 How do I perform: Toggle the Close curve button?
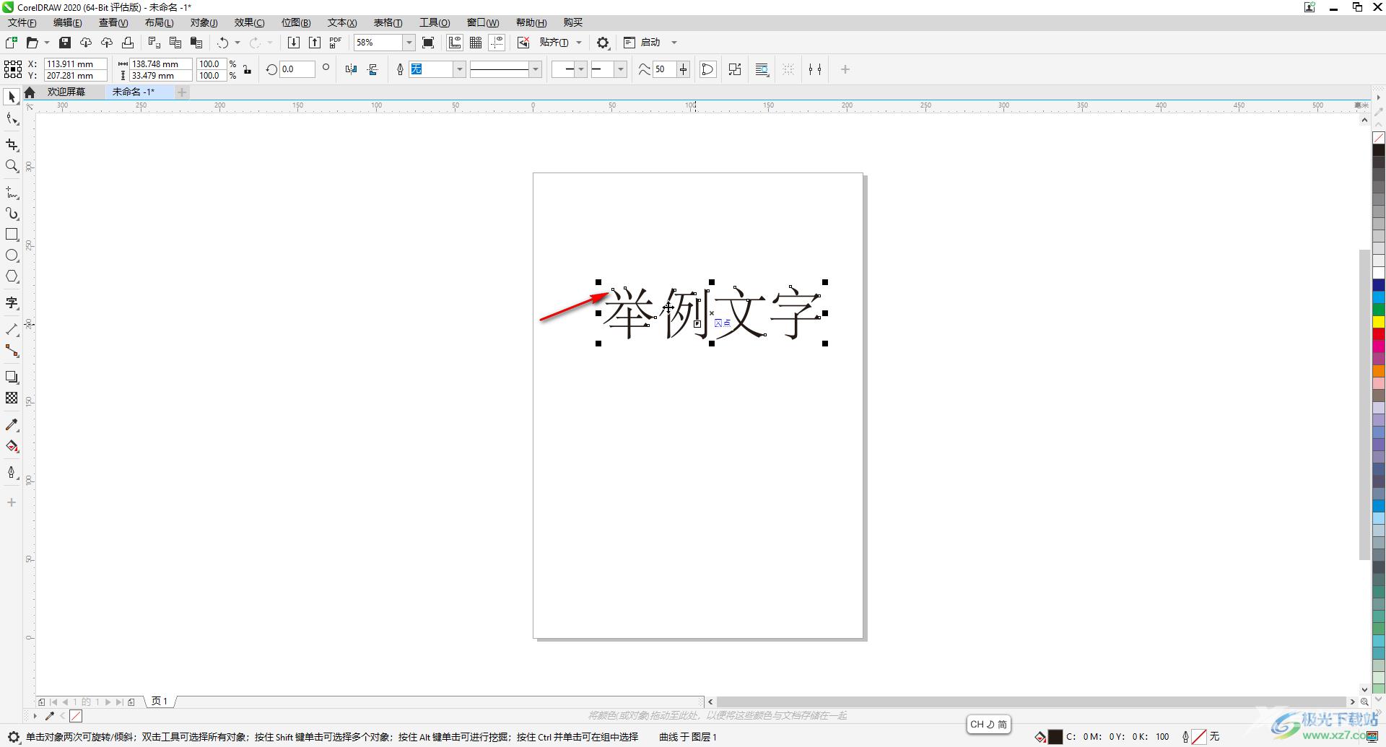708,69
